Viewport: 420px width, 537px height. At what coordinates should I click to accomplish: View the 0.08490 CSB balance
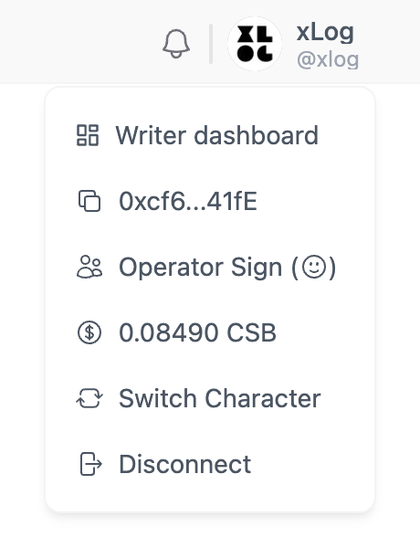pyautogui.click(x=210, y=332)
